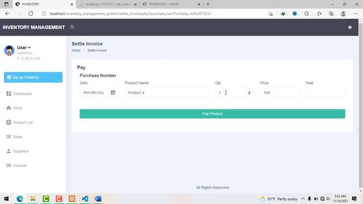Screen dimensions: 363x204
Task: Open Microsoft Word from the taskbar
Action: coord(98,199)
